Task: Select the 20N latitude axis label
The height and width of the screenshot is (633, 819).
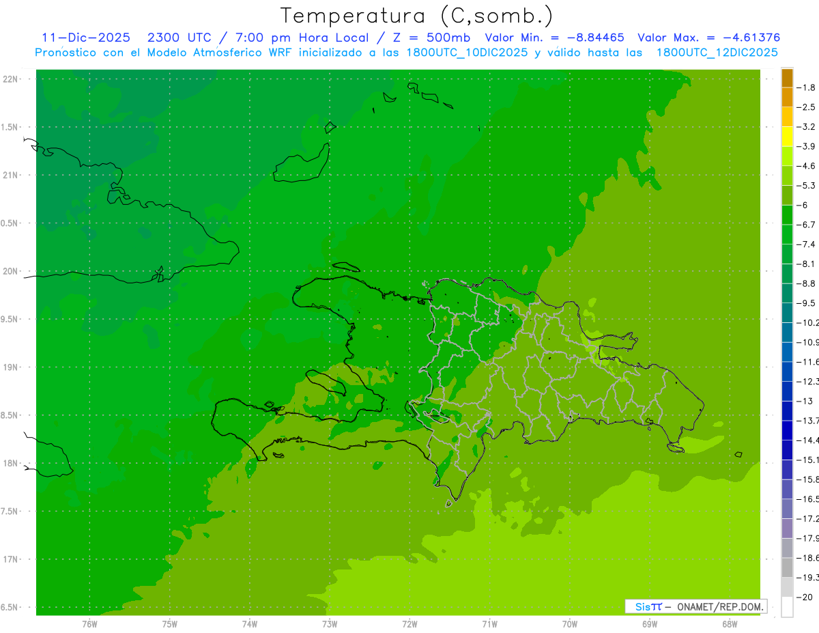Action: coord(11,271)
